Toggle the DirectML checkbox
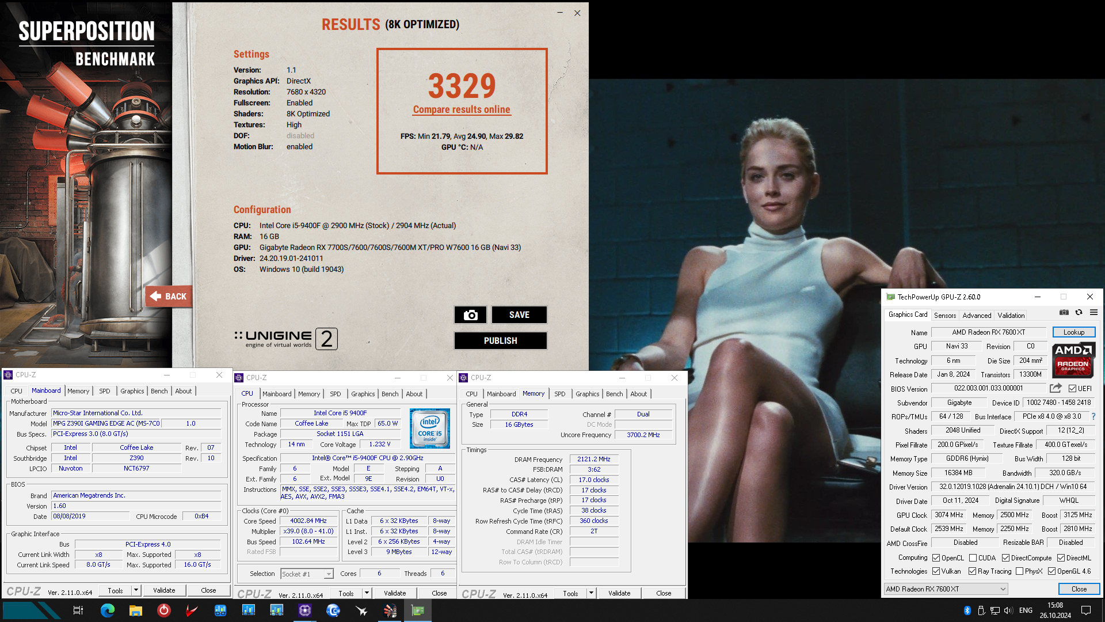The image size is (1105, 622). [1061, 558]
